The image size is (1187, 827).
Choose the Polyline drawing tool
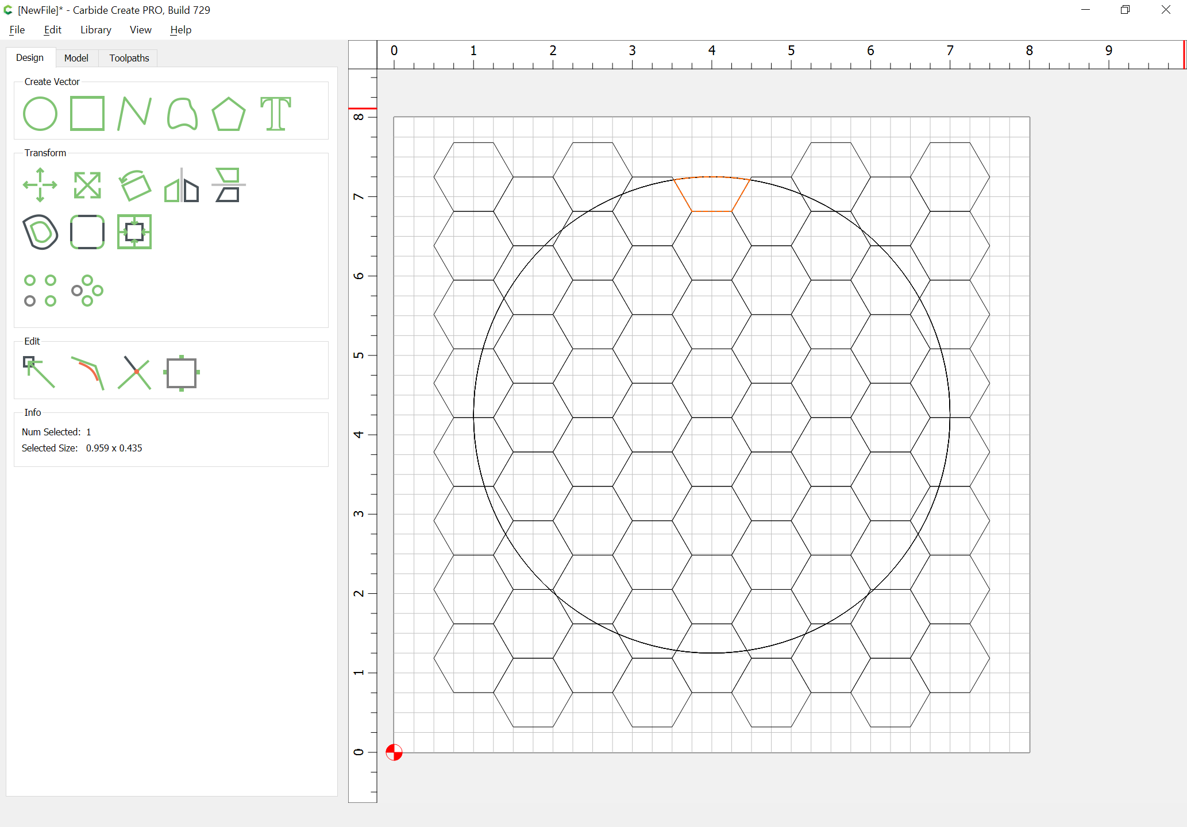click(x=134, y=114)
